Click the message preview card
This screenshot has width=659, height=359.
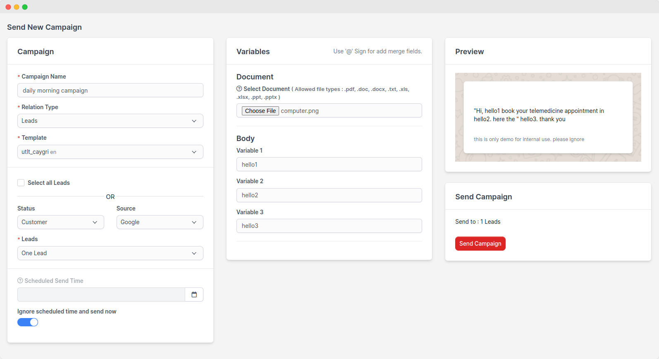pos(548,117)
